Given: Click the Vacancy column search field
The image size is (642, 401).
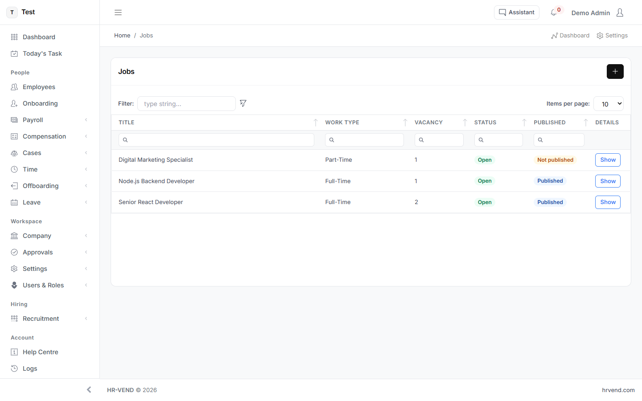Looking at the screenshot, I should pyautogui.click(x=439, y=140).
